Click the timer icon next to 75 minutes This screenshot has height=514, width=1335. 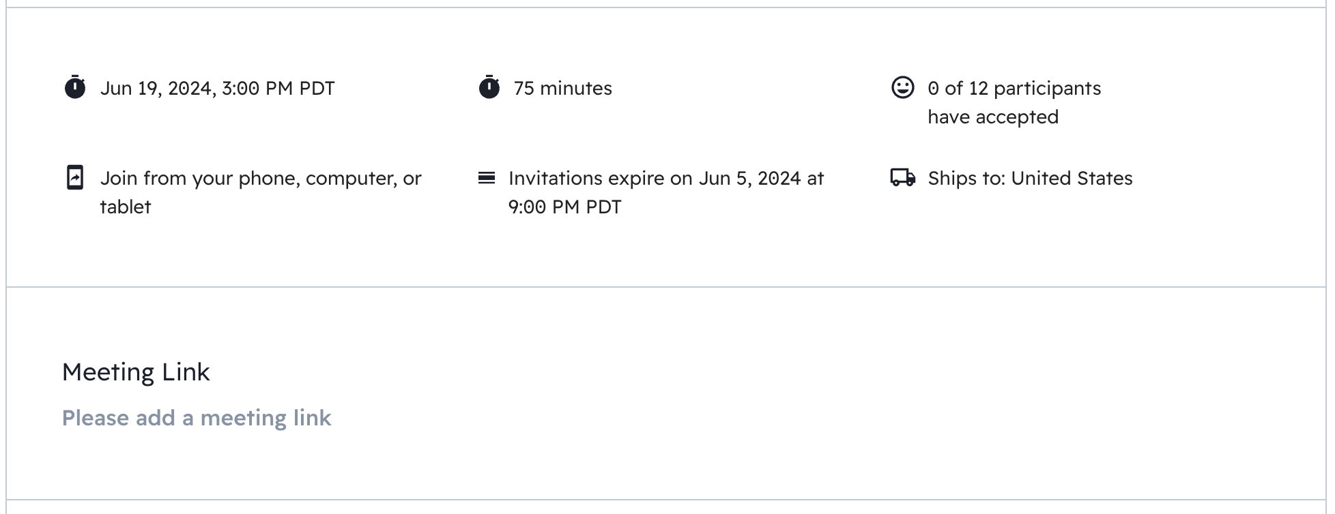(x=489, y=88)
